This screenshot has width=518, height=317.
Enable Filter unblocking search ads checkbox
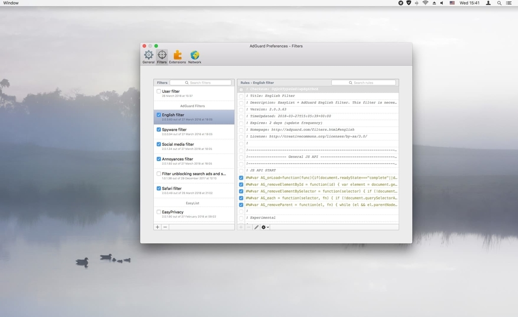(x=159, y=174)
